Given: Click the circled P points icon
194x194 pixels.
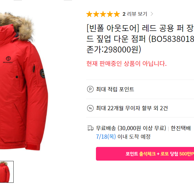Looking at the screenshot, I should tap(90, 89).
